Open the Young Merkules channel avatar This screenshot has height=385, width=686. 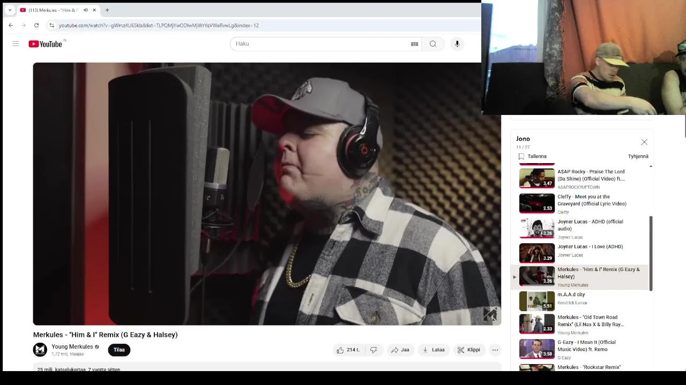(x=40, y=350)
